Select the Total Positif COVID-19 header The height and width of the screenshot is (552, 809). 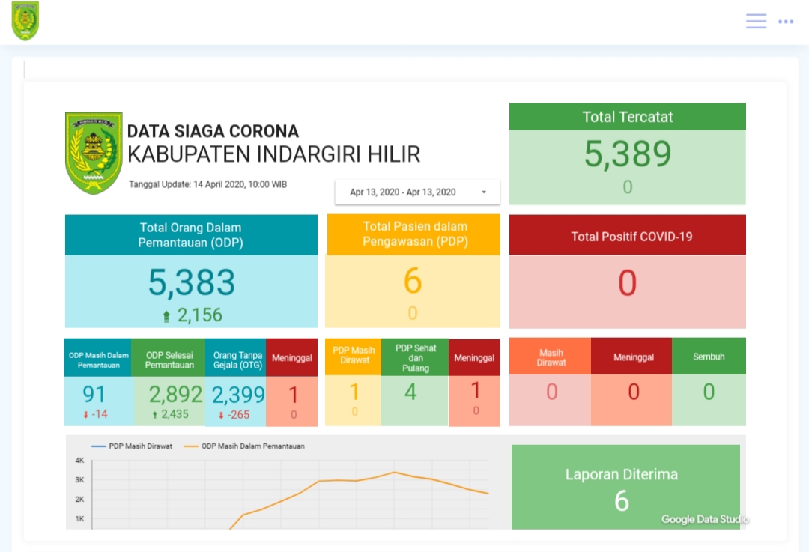[627, 234]
